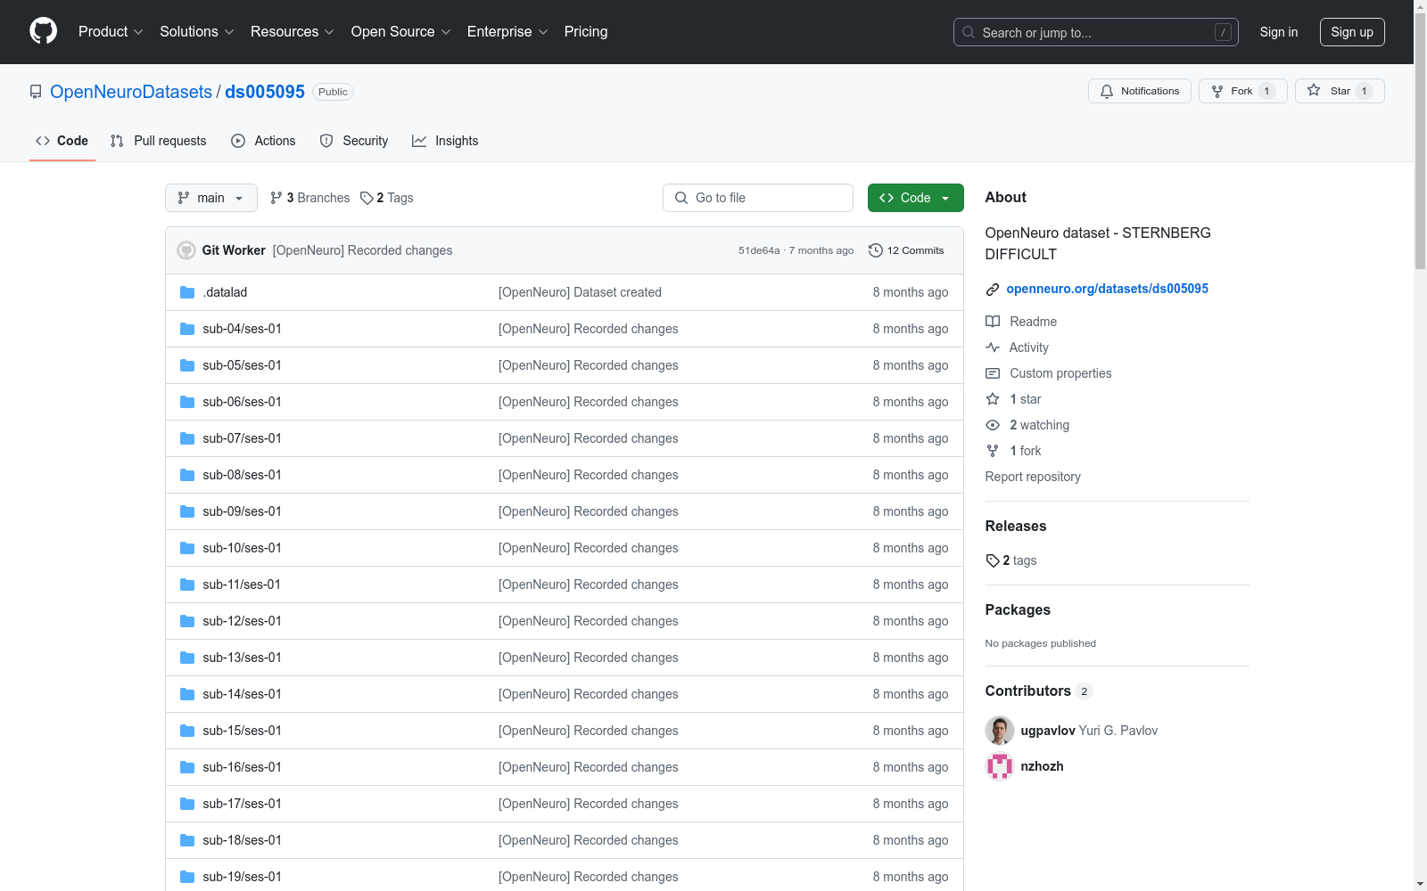Image resolution: width=1427 pixels, height=891 pixels.
Task: Click the Readme book icon
Action: (x=993, y=322)
